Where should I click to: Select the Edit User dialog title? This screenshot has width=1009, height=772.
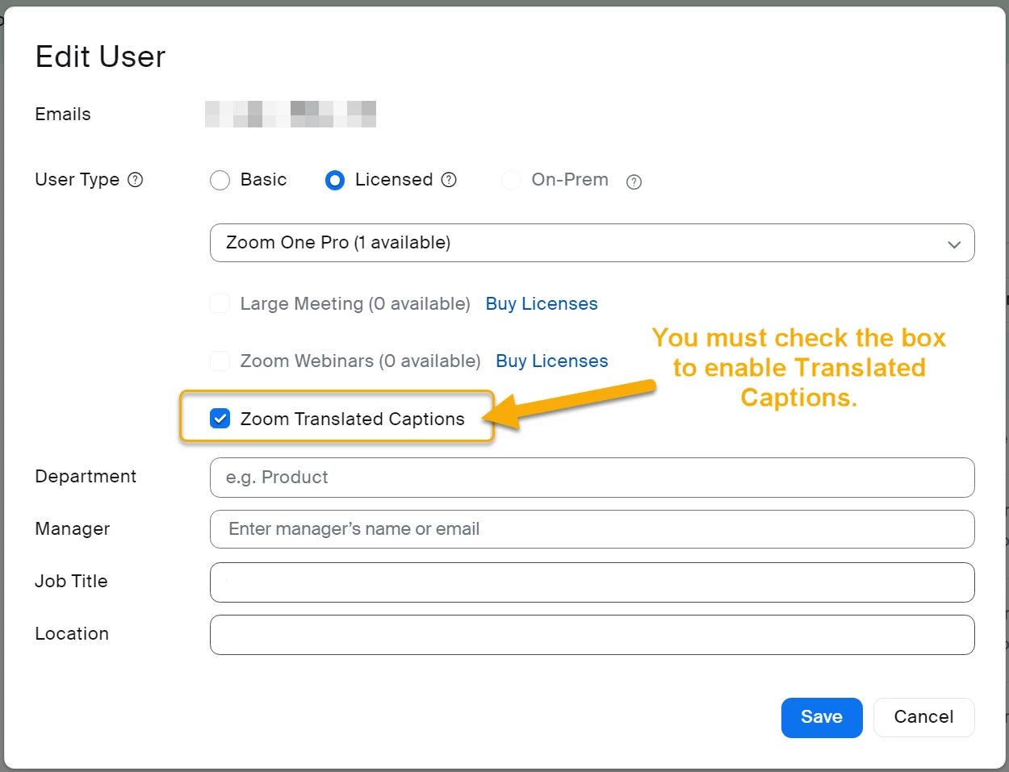pyautogui.click(x=100, y=56)
